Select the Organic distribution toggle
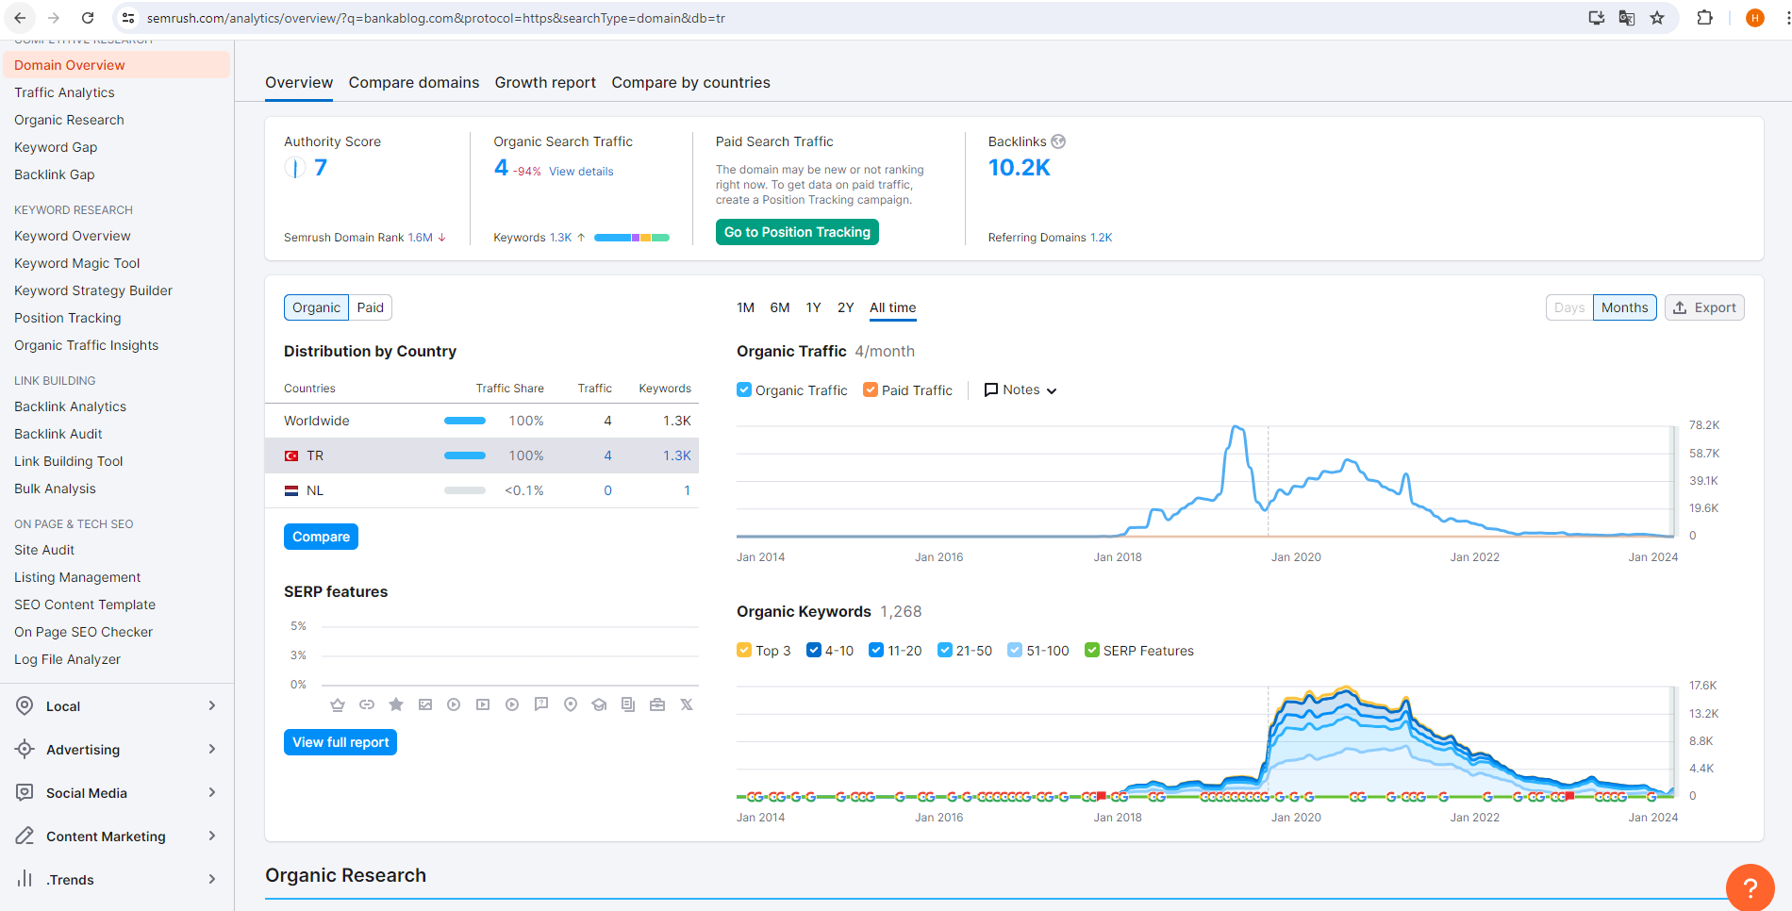The height and width of the screenshot is (911, 1792). [316, 307]
